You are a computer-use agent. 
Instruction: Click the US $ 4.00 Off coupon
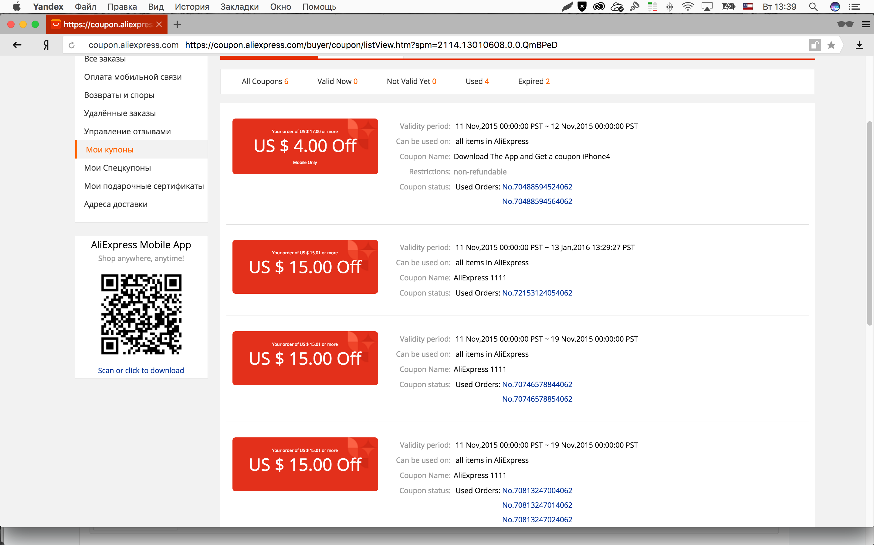click(x=305, y=146)
